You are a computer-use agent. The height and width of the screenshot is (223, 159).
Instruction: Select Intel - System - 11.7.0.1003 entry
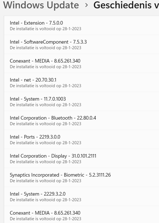click(82, 101)
